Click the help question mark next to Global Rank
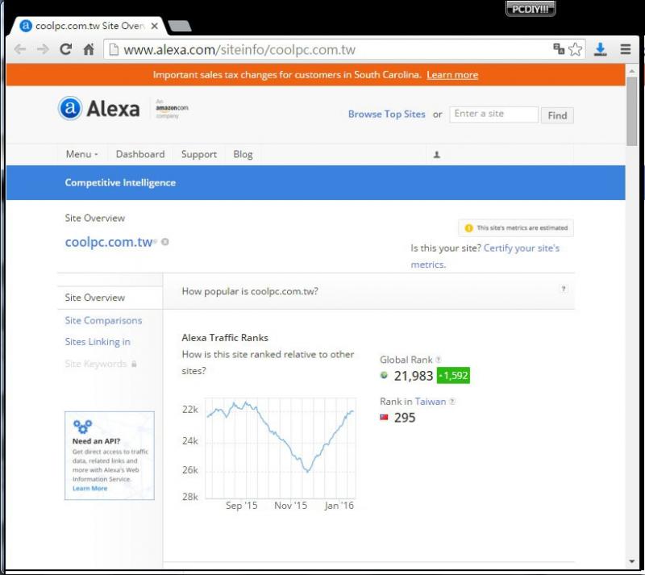 point(439,360)
